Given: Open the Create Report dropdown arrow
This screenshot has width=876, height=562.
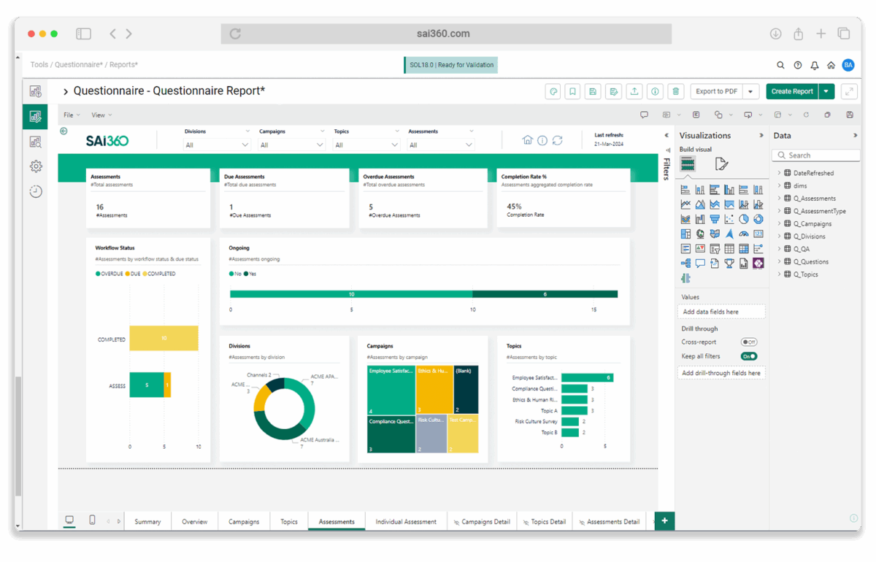Looking at the screenshot, I should coord(826,91).
